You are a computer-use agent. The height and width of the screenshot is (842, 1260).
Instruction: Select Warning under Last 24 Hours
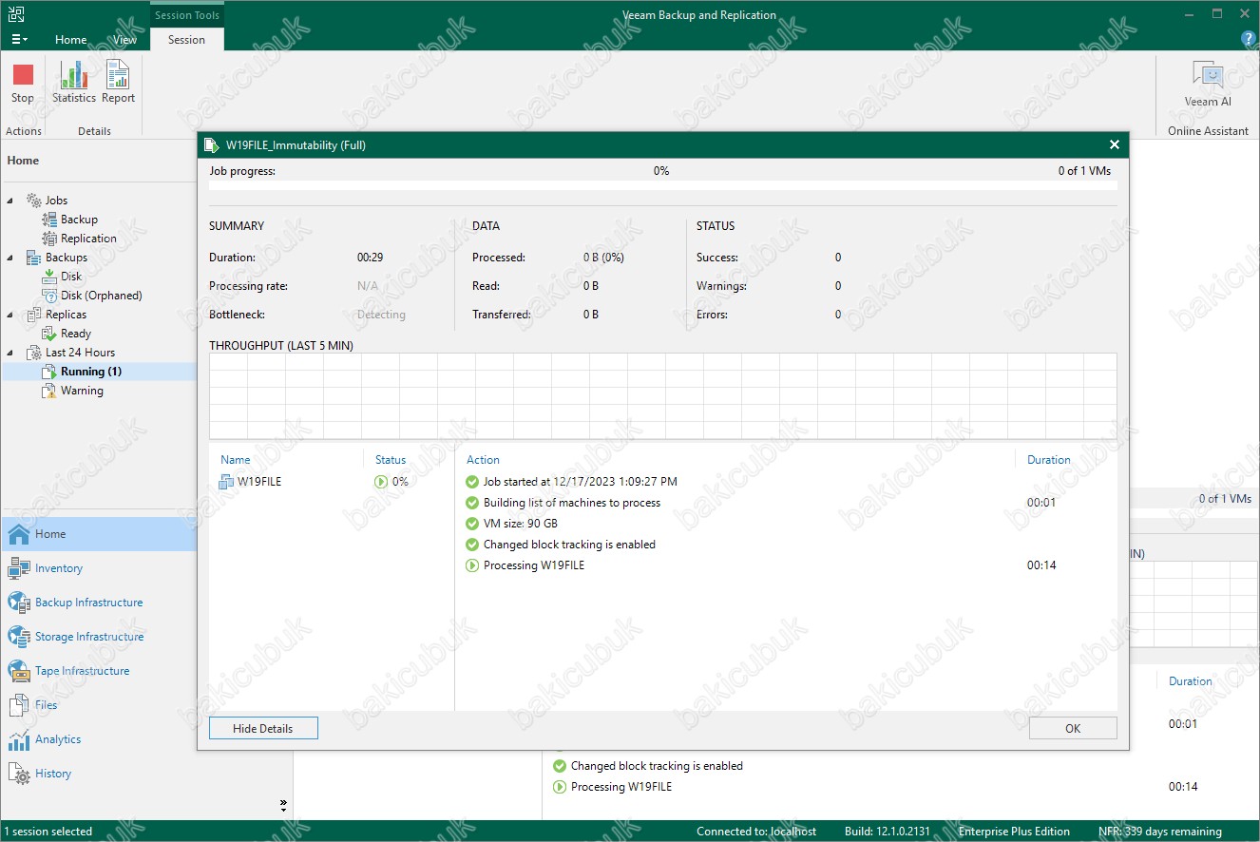(82, 391)
